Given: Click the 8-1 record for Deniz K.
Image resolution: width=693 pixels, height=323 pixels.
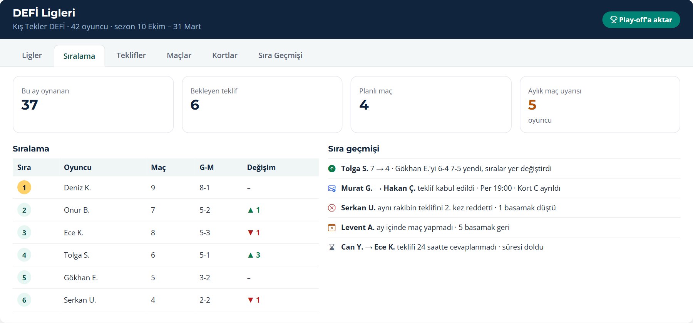Looking at the screenshot, I should (205, 188).
